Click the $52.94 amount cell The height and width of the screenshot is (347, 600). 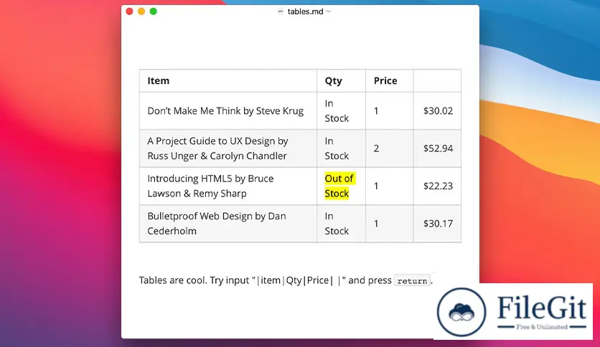pos(437,148)
